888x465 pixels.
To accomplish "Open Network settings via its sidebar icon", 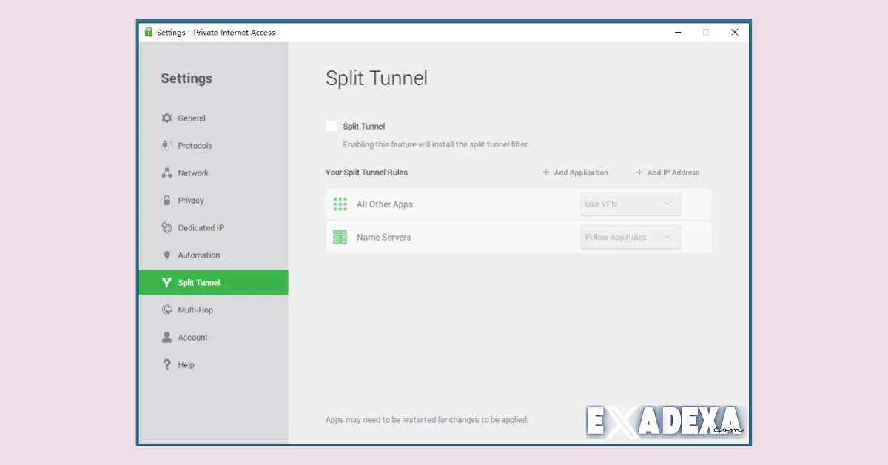I will [167, 173].
